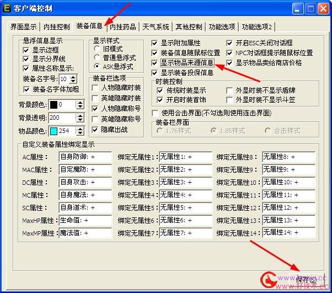Click 绑定无属性4 input field

[185, 195]
